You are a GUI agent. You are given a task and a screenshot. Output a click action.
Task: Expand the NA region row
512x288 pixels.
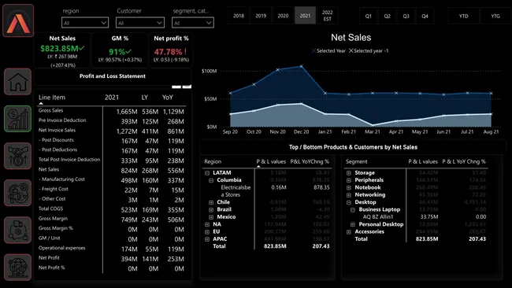tap(207, 224)
